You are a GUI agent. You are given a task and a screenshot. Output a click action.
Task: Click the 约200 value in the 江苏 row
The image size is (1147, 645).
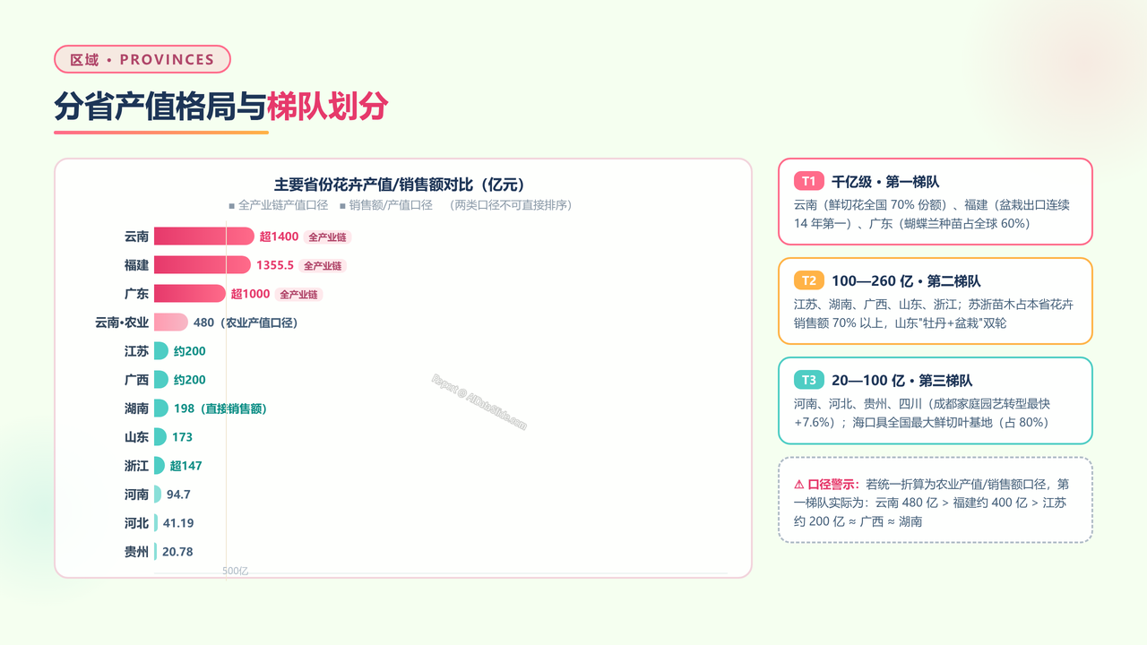190,351
